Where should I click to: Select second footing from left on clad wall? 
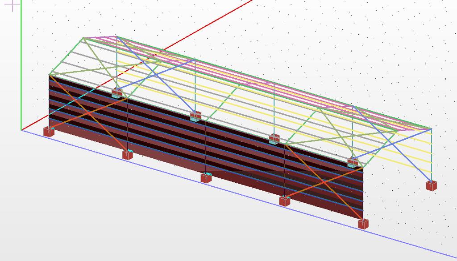tap(127, 154)
